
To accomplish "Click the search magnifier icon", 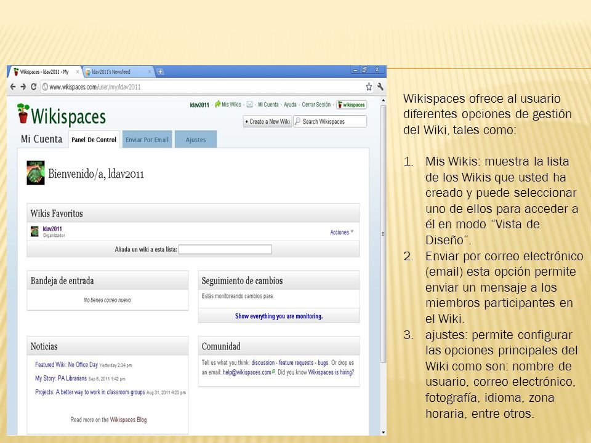I will point(298,121).
